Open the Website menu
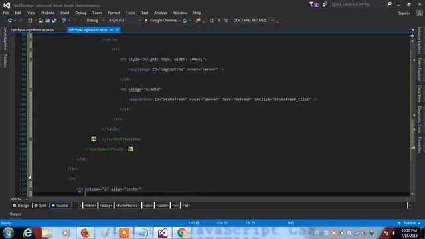 pos(48,13)
